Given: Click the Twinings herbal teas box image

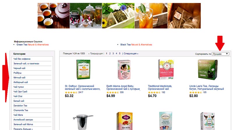Looking at the screenshot, I should (x=166, y=121).
